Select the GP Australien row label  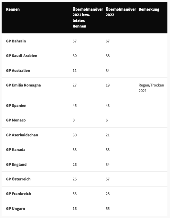point(18,71)
